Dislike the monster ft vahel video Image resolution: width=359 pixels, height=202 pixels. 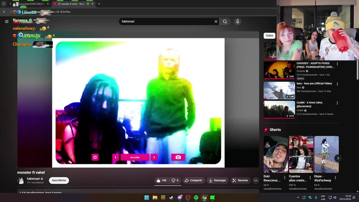coord(175,180)
